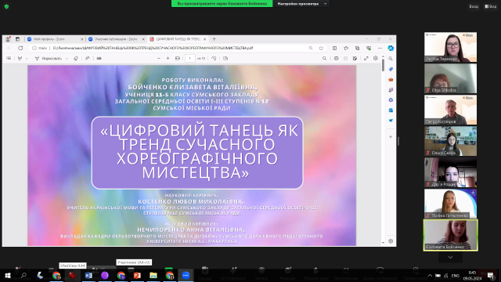Image resolution: width=501 pixels, height=282 pixels.
Task: Click the PDF vertical scrollbar thumb
Action: pos(383,66)
